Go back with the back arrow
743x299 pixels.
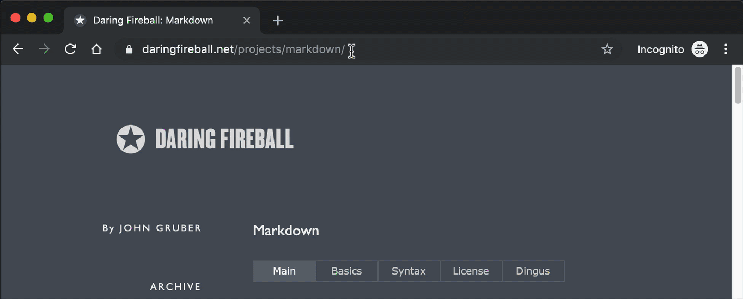point(18,49)
